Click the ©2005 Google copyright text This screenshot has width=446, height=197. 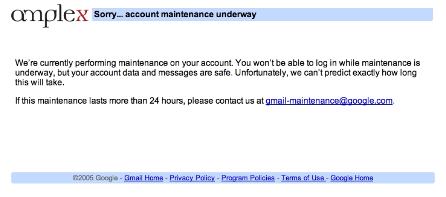pyautogui.click(x=95, y=178)
